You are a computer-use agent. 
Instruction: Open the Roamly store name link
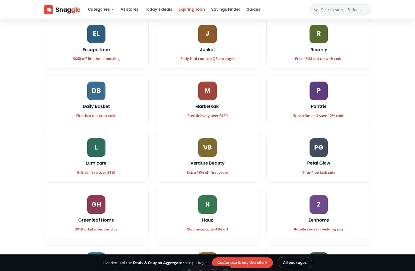319,50
